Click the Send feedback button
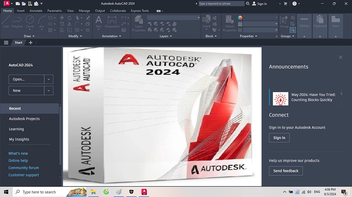352x197 pixels. click(x=286, y=171)
